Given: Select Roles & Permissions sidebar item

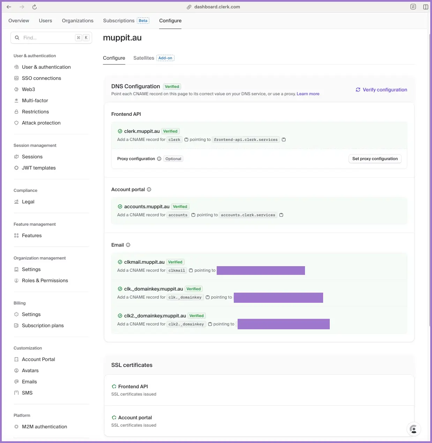Looking at the screenshot, I should click(45, 280).
